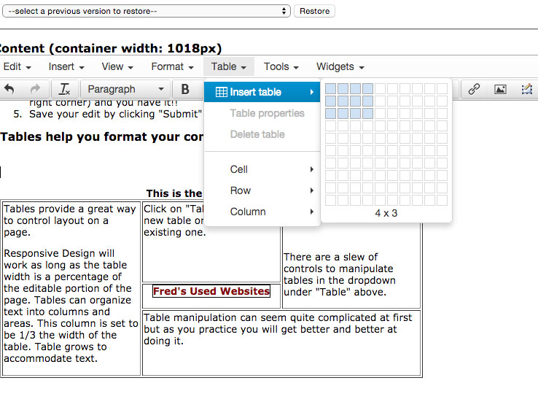Click the Redo arrow icon
This screenshot has height=394, width=538.
(x=35, y=89)
